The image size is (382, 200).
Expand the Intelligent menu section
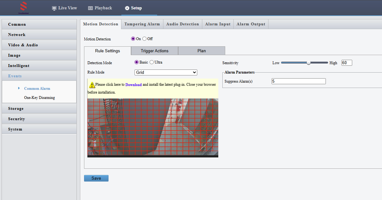click(39, 66)
